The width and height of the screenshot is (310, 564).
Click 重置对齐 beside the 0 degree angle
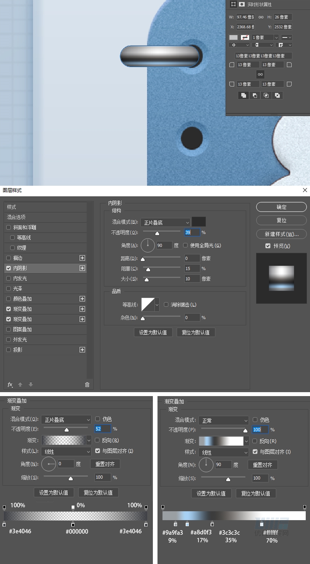[x=105, y=464]
